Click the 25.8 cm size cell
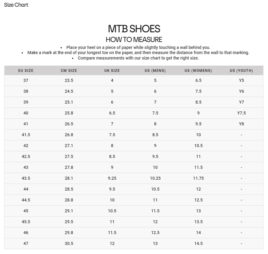This screenshot has height=254, width=268. tap(69, 113)
